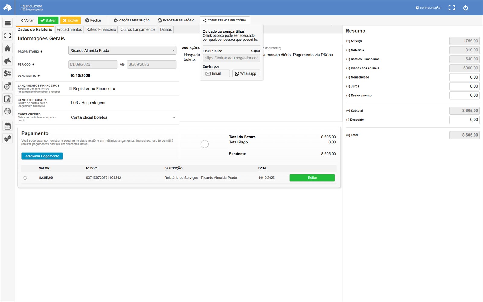The height and width of the screenshot is (302, 483).
Task: Open the Diárias tab
Action: (166, 29)
